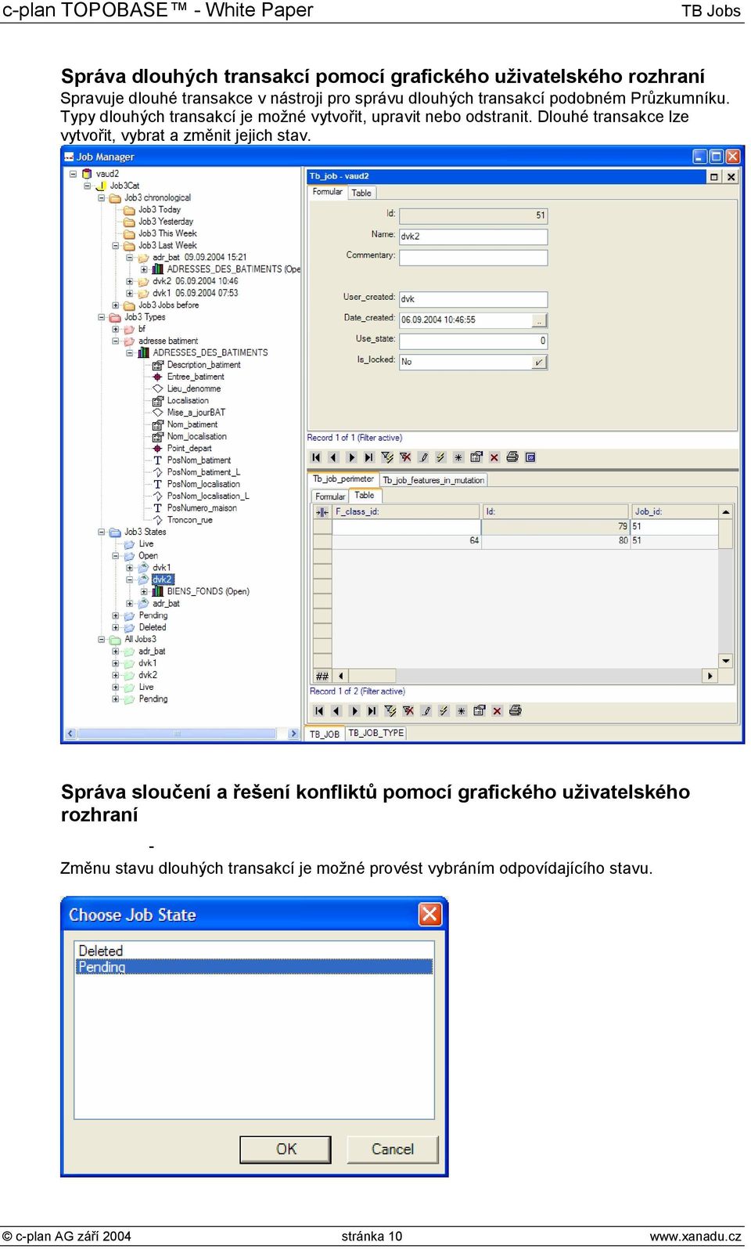Click OK in Choose Job State dialog
The image size is (751, 1249).
tap(286, 1149)
